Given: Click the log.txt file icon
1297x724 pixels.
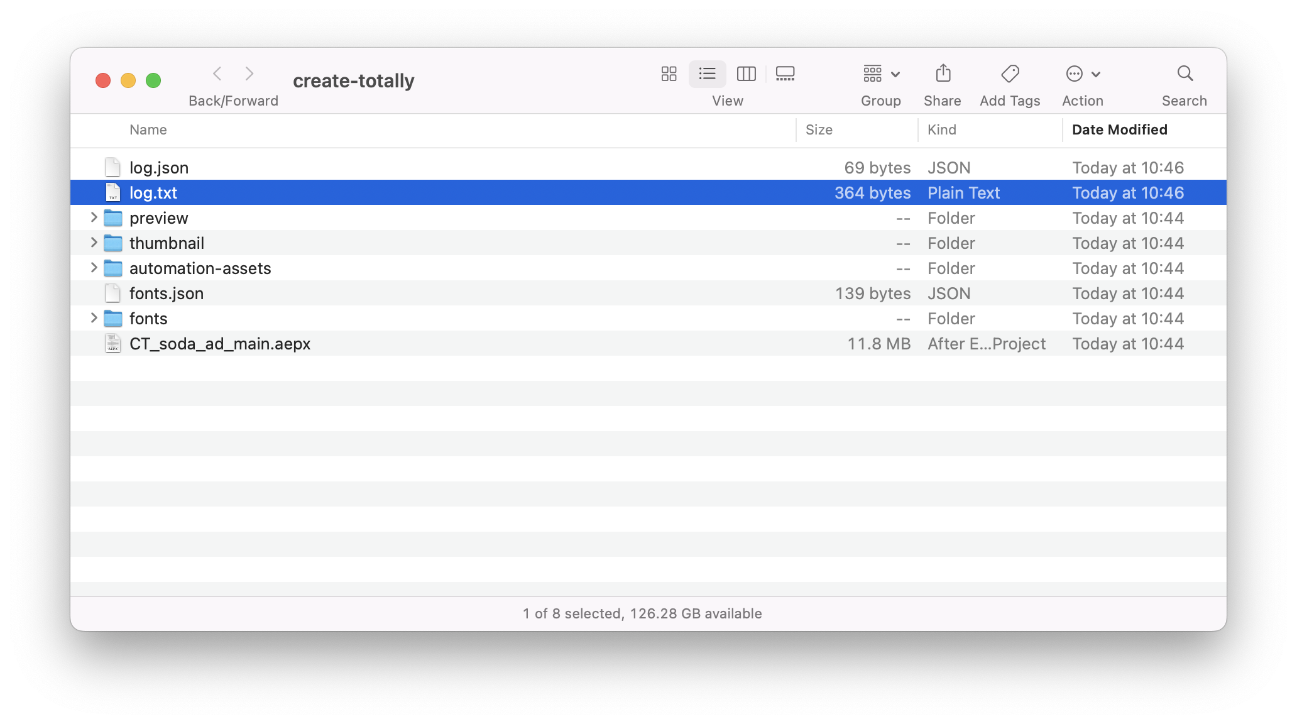Looking at the screenshot, I should coord(113,192).
